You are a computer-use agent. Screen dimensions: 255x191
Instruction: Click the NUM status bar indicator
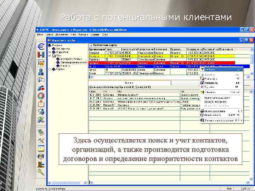[x=229, y=189]
